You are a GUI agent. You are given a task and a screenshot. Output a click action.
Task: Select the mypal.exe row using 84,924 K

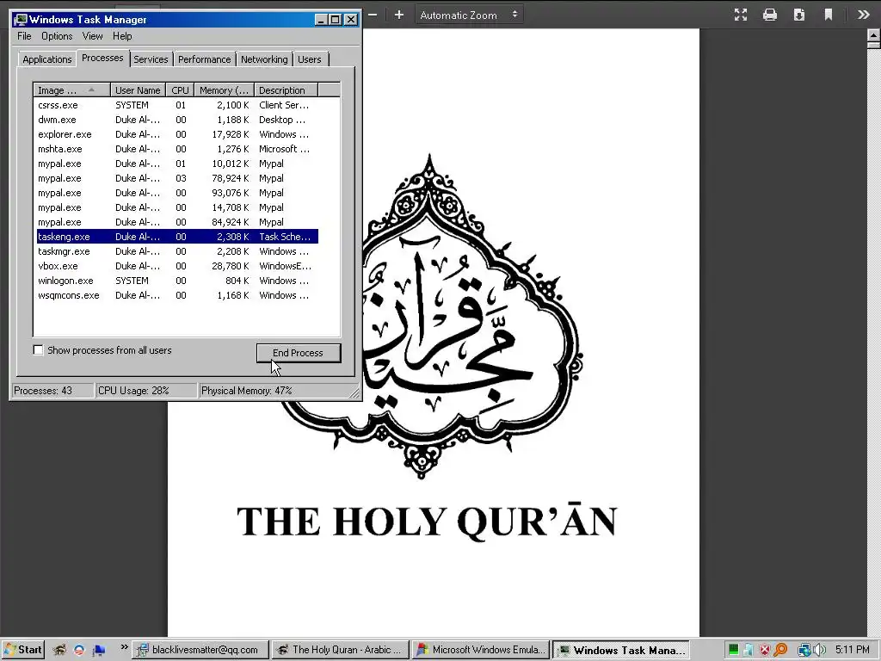[177, 222]
